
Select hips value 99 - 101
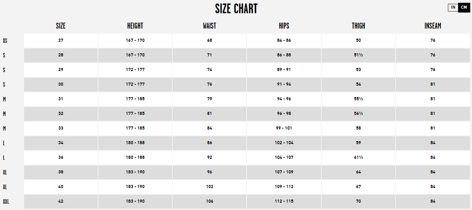coord(284,128)
